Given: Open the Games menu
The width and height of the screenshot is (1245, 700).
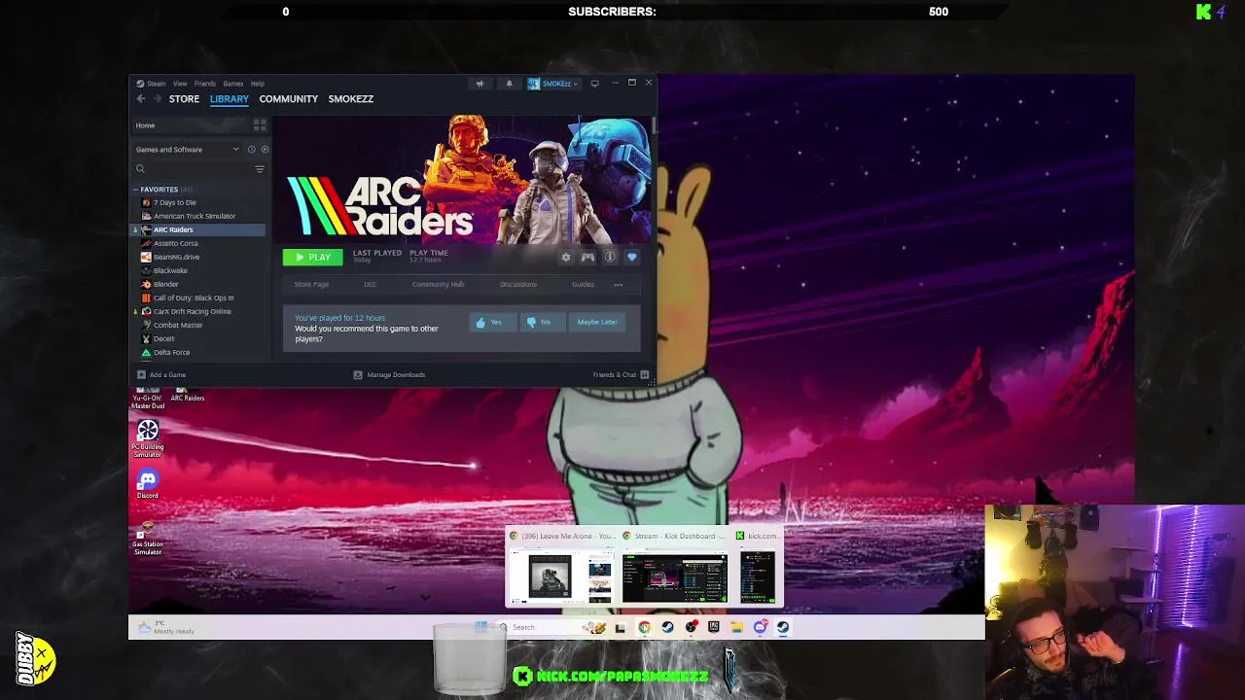Looking at the screenshot, I should pos(232,84).
